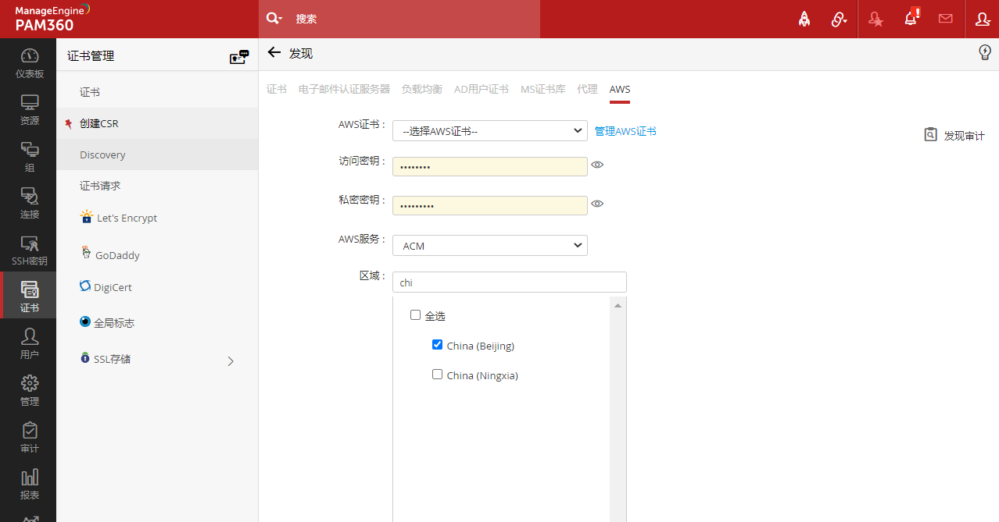Open the notifications bell icon
This screenshot has width=999, height=522.
[x=911, y=18]
